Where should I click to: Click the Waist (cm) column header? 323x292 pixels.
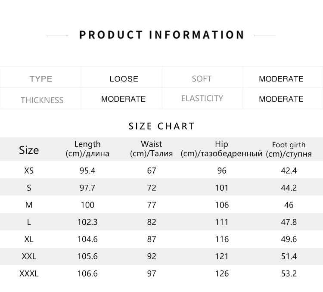coord(152,149)
